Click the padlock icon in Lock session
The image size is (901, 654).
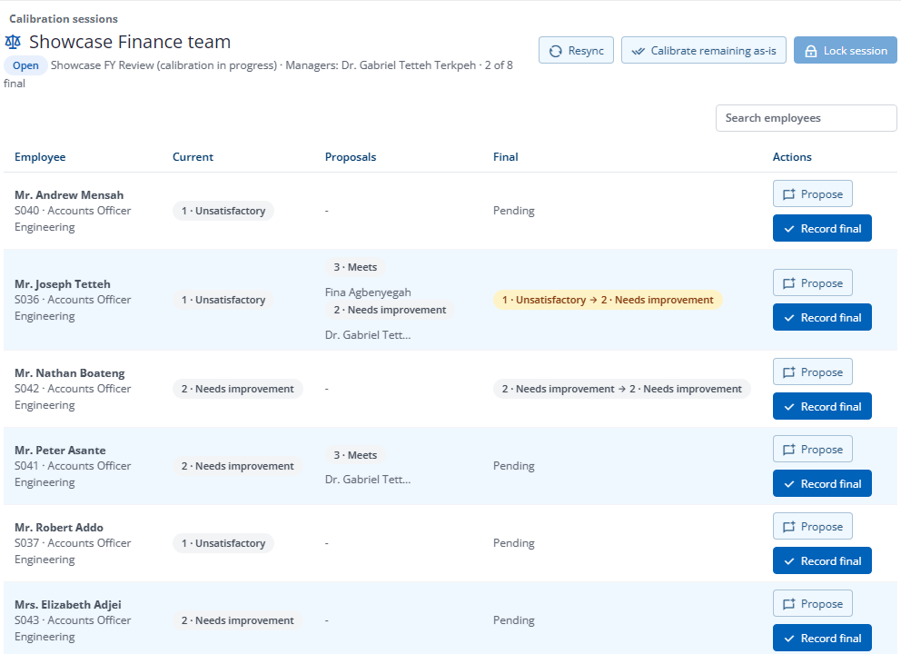click(x=811, y=51)
